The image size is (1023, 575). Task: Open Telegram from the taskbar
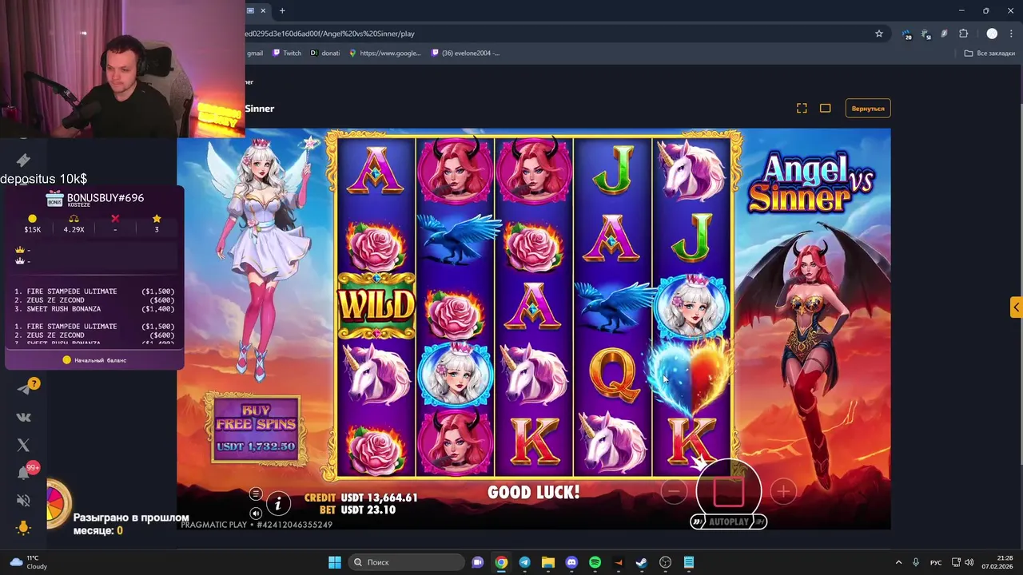click(x=524, y=562)
